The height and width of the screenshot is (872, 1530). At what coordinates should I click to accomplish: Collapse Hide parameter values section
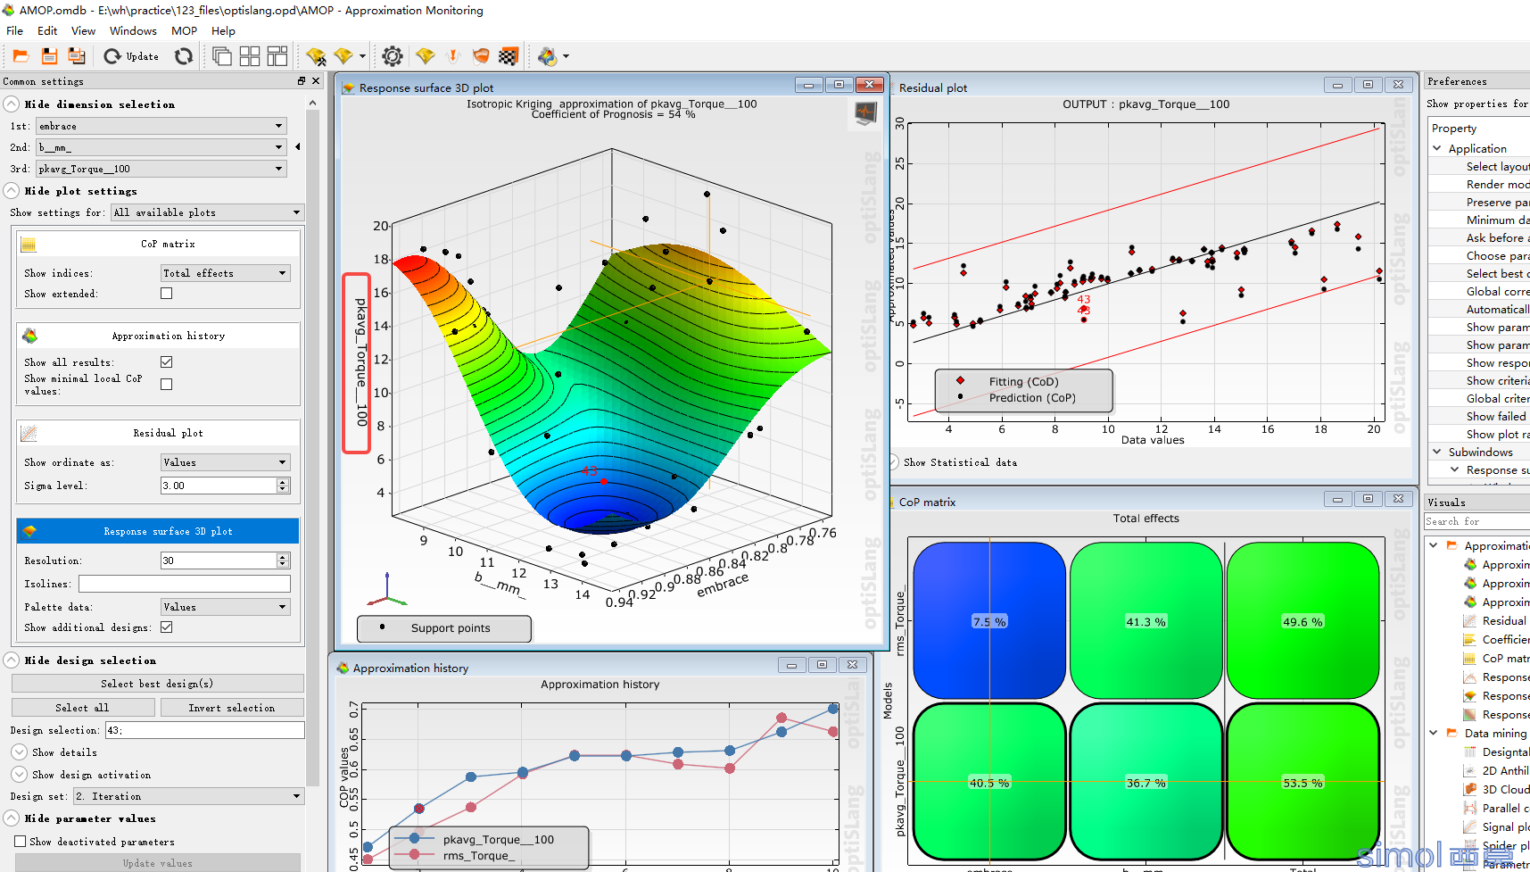pos(12,818)
